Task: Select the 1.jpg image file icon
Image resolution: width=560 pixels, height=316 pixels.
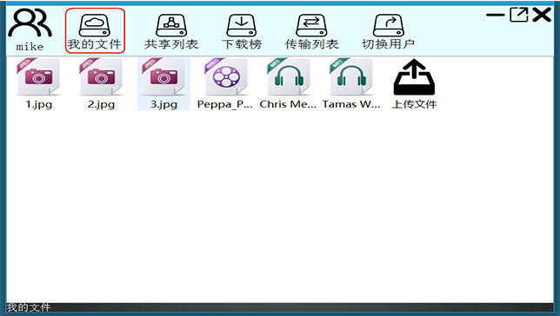Action: coord(38,77)
